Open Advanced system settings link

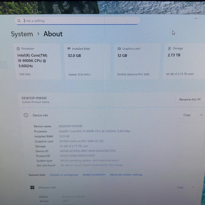(x=126, y=175)
